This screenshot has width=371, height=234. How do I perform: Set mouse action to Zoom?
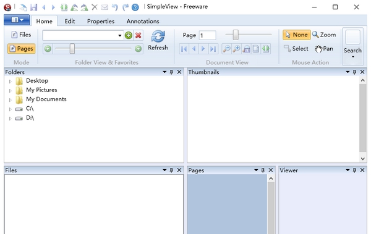pyautogui.click(x=324, y=35)
